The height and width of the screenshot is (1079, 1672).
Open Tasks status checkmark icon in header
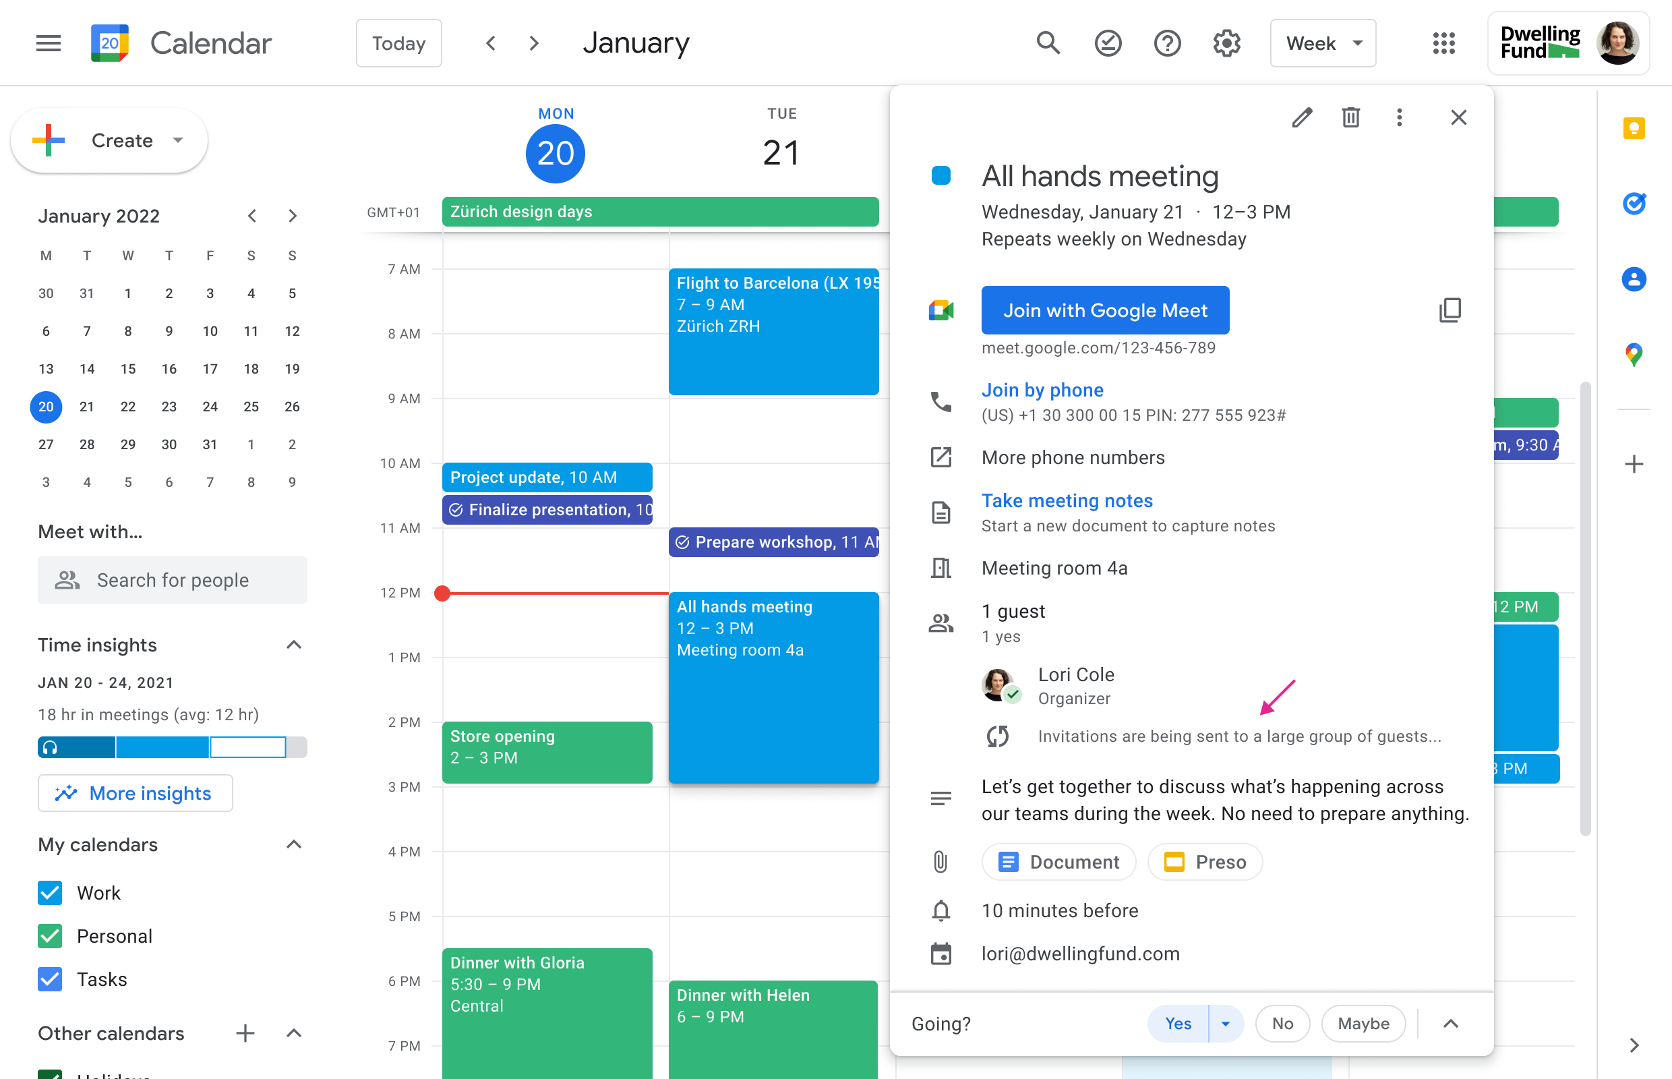(1108, 43)
